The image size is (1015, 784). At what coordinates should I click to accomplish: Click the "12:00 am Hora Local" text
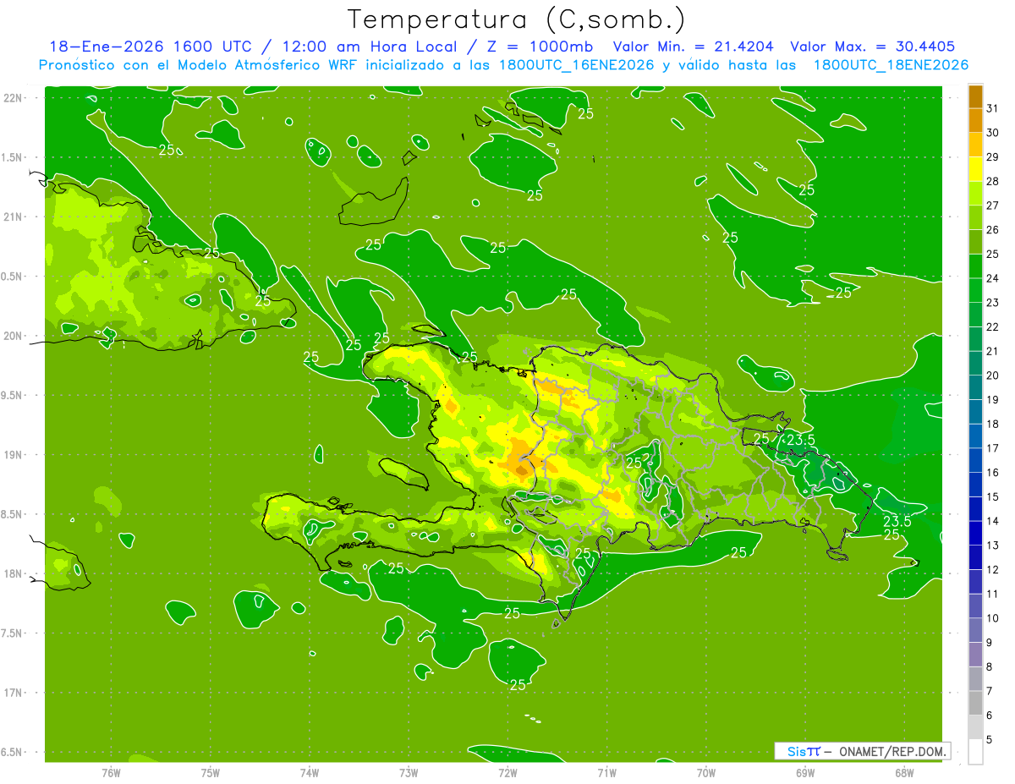pos(369,47)
